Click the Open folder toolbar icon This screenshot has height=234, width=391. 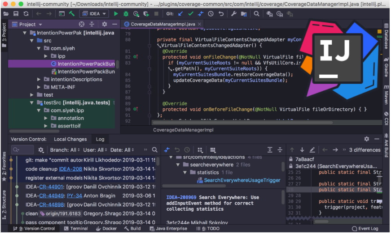6,14
